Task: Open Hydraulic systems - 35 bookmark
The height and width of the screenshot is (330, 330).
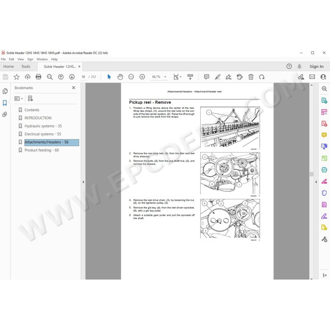Action: (x=43, y=126)
